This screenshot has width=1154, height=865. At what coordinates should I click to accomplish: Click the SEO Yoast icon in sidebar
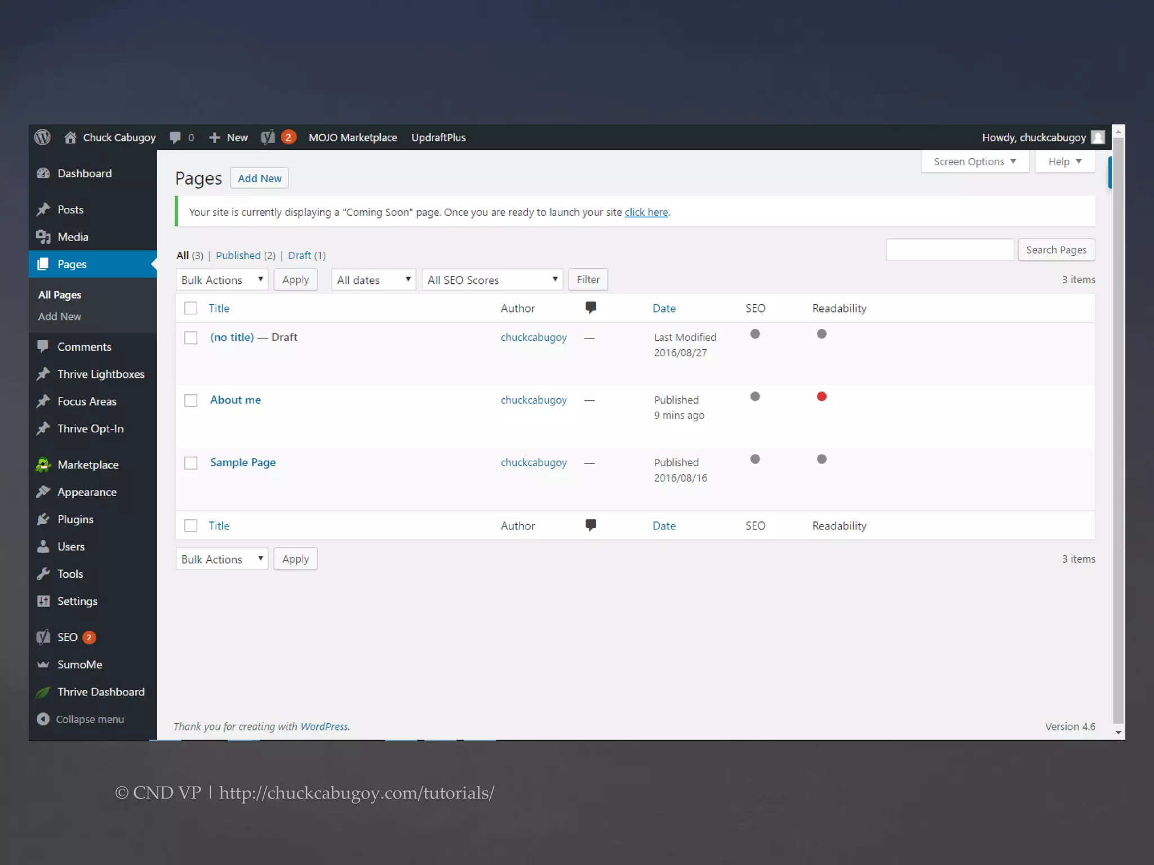43,637
